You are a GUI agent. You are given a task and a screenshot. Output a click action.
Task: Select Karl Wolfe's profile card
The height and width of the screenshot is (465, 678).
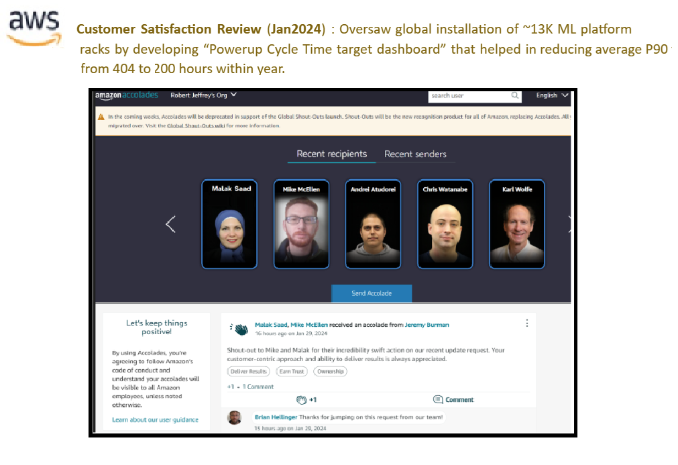click(516, 224)
